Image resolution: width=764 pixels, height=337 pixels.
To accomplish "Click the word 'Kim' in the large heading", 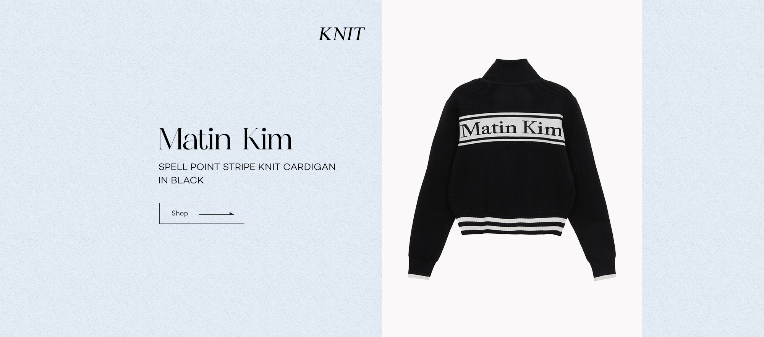I will (267, 139).
